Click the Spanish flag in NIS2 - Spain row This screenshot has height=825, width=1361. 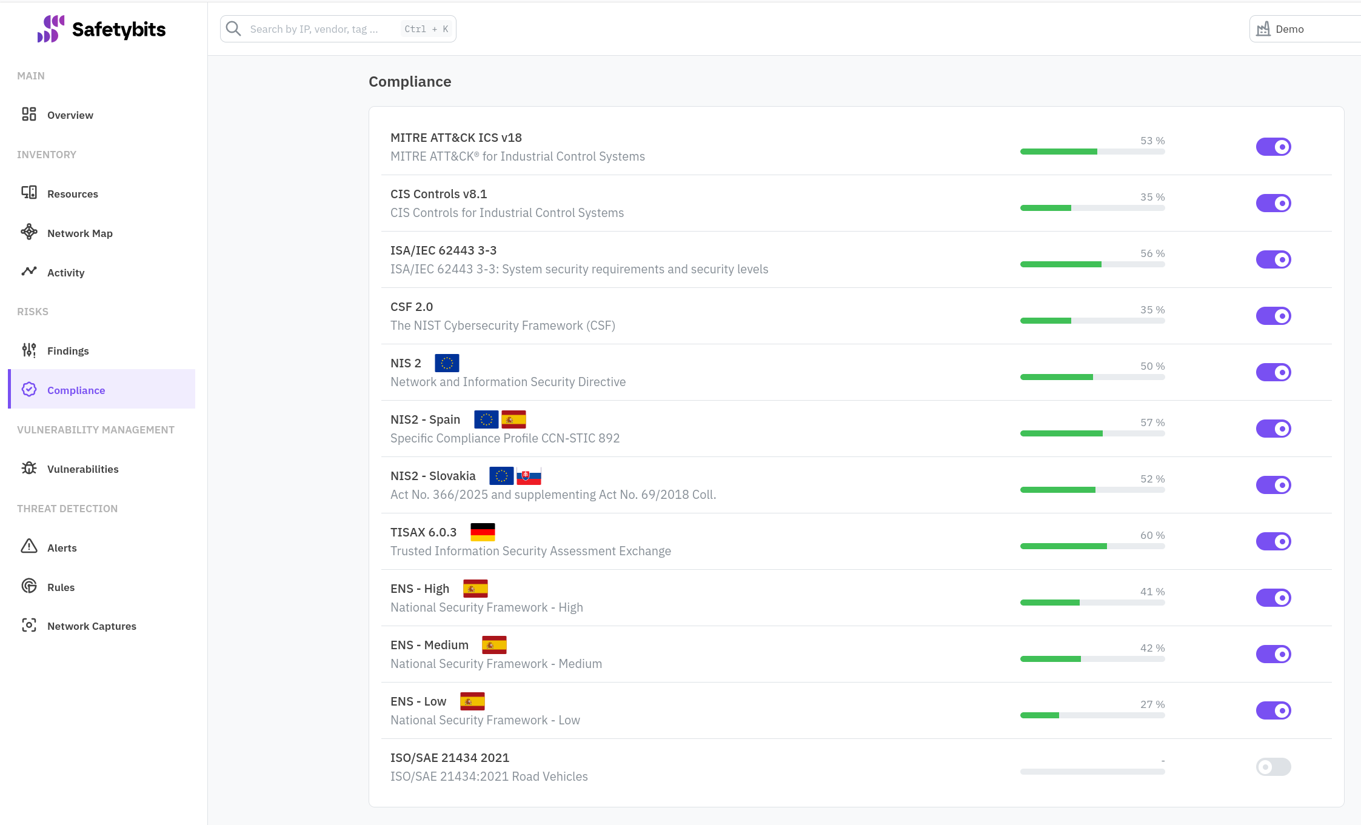pyautogui.click(x=514, y=419)
